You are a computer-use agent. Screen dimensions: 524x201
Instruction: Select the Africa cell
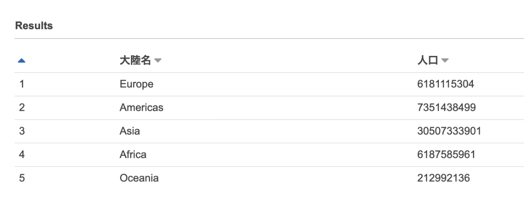(x=133, y=155)
